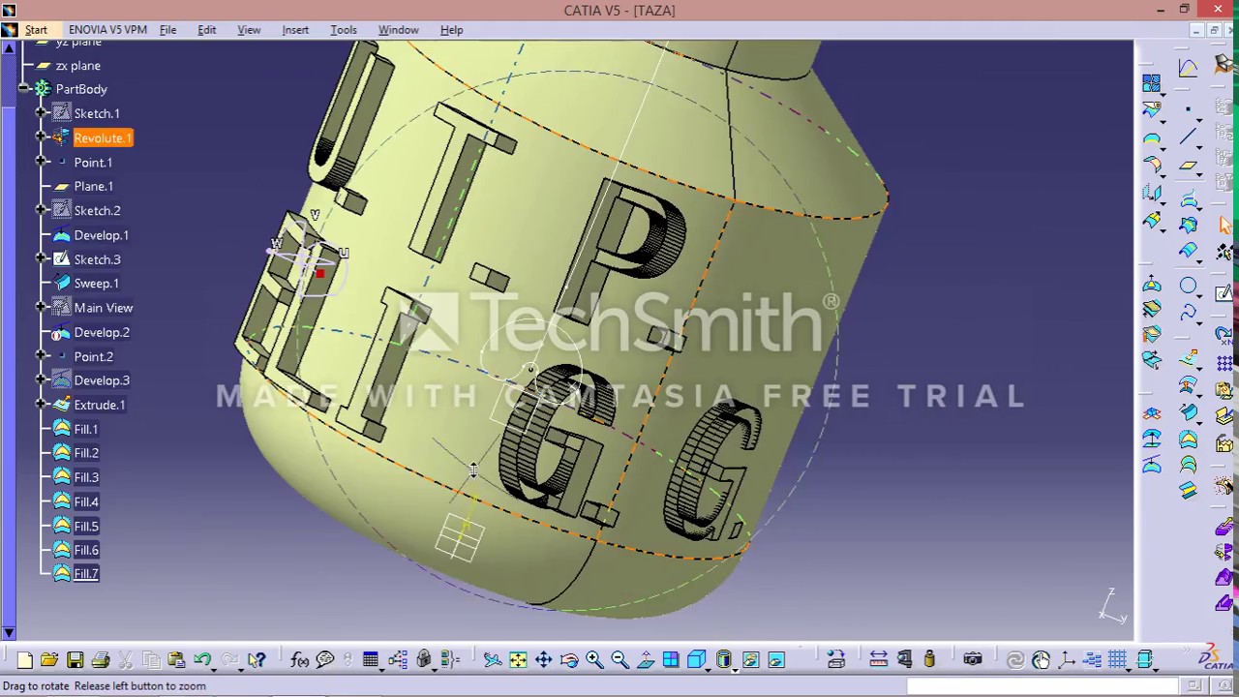Select the Plane creation tool
Screen dimensions: 1239x697
[x=1188, y=166]
